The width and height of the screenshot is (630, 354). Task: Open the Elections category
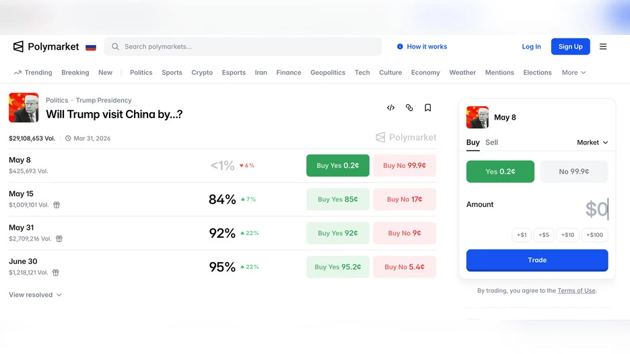click(537, 73)
